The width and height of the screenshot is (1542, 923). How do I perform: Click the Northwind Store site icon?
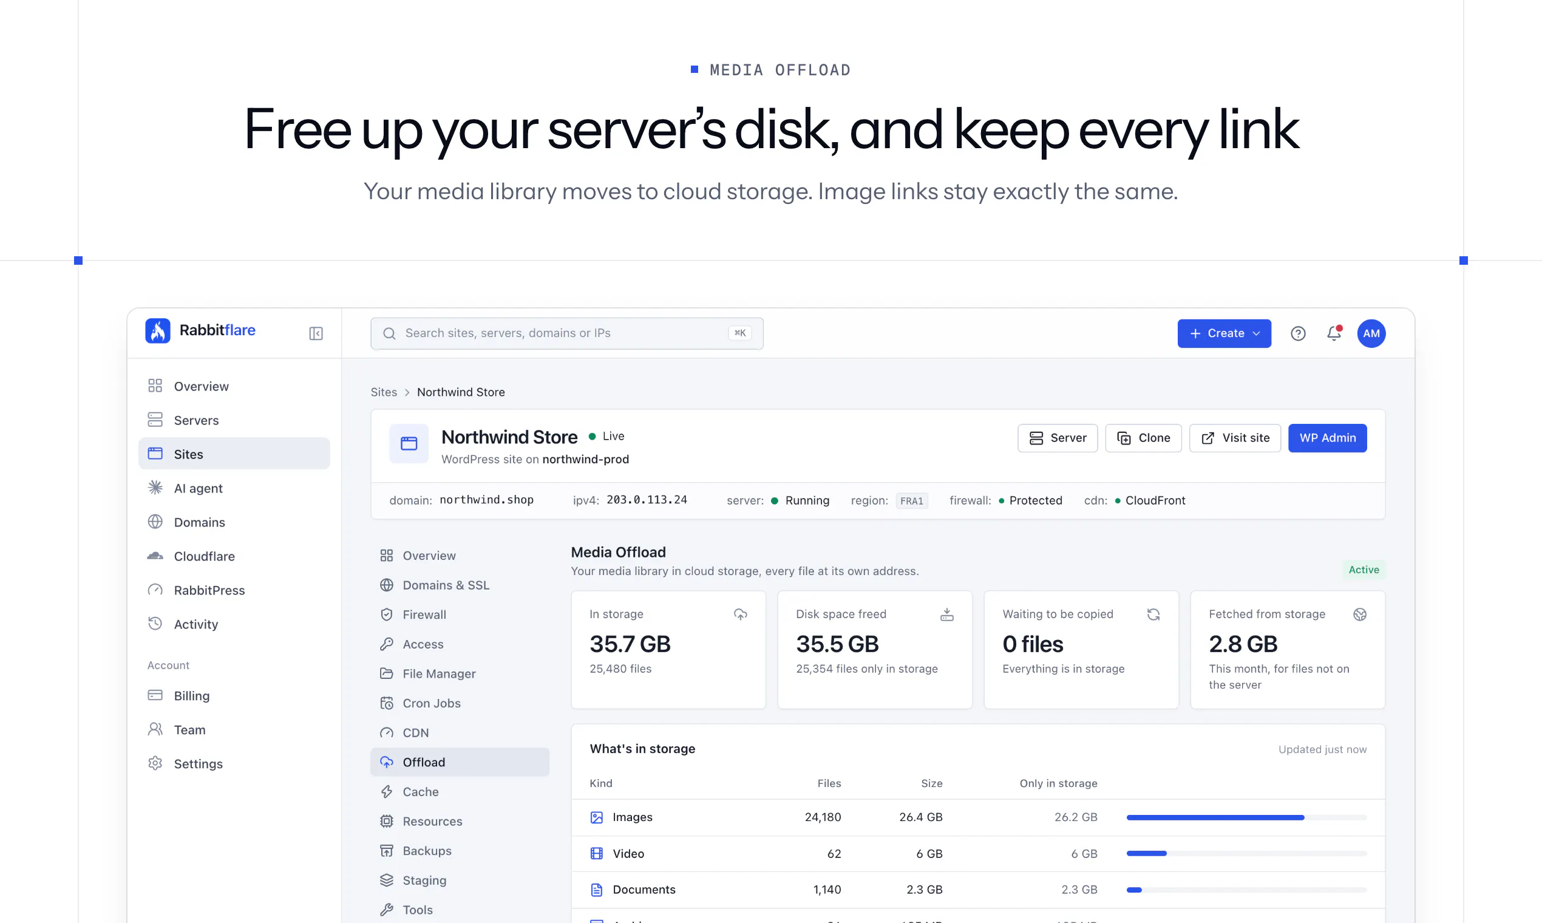409,443
